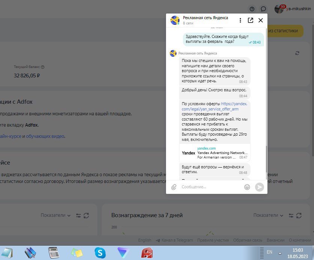Open the purple triangle app in the taskbar
Screen dimensions: 314x260
123,253
